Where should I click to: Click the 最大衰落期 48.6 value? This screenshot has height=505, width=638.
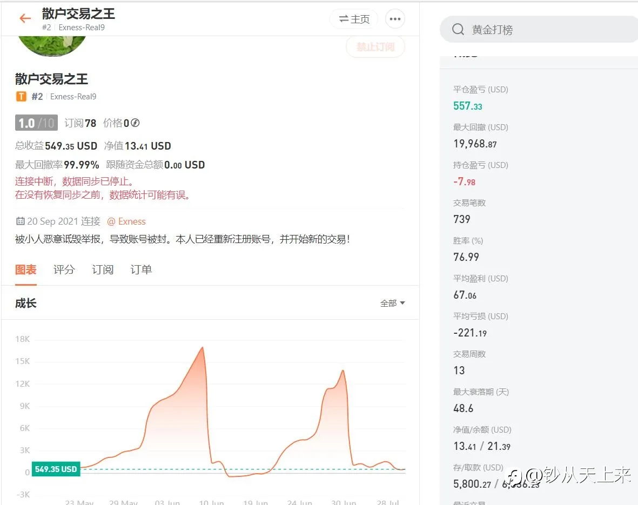point(464,408)
